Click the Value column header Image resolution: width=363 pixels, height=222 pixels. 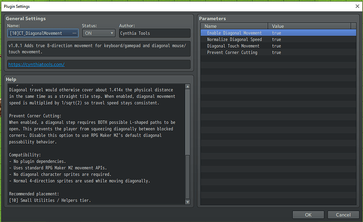point(309,26)
